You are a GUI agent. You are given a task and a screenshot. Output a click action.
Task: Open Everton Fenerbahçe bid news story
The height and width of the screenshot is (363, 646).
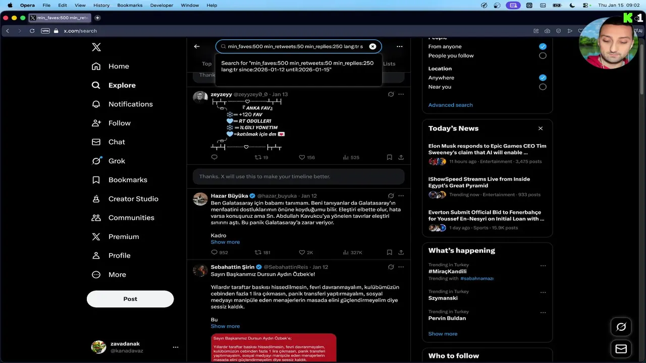tap(487, 220)
